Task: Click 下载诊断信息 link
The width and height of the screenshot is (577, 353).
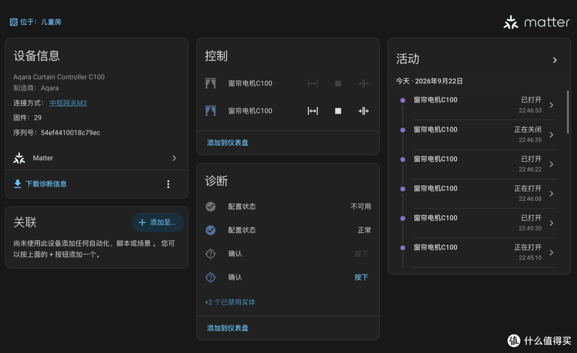Action: 46,184
